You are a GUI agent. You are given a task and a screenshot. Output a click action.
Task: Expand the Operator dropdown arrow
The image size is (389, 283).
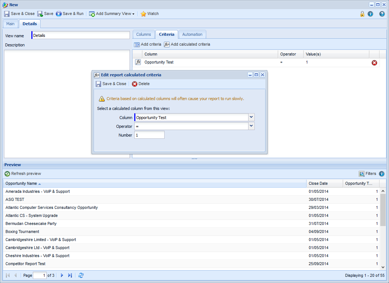pos(251,126)
